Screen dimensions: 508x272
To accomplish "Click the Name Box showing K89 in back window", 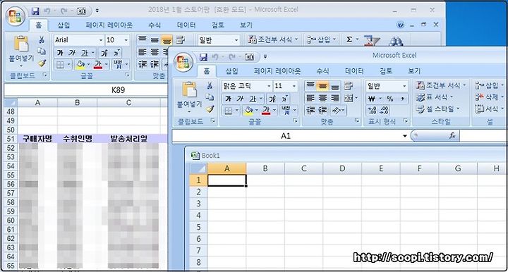I will (118, 90).
